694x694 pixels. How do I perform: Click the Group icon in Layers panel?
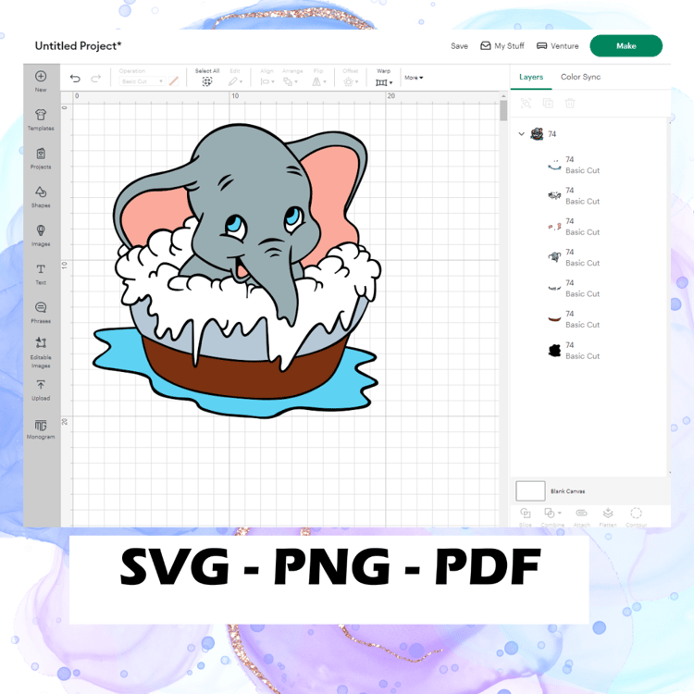[526, 103]
